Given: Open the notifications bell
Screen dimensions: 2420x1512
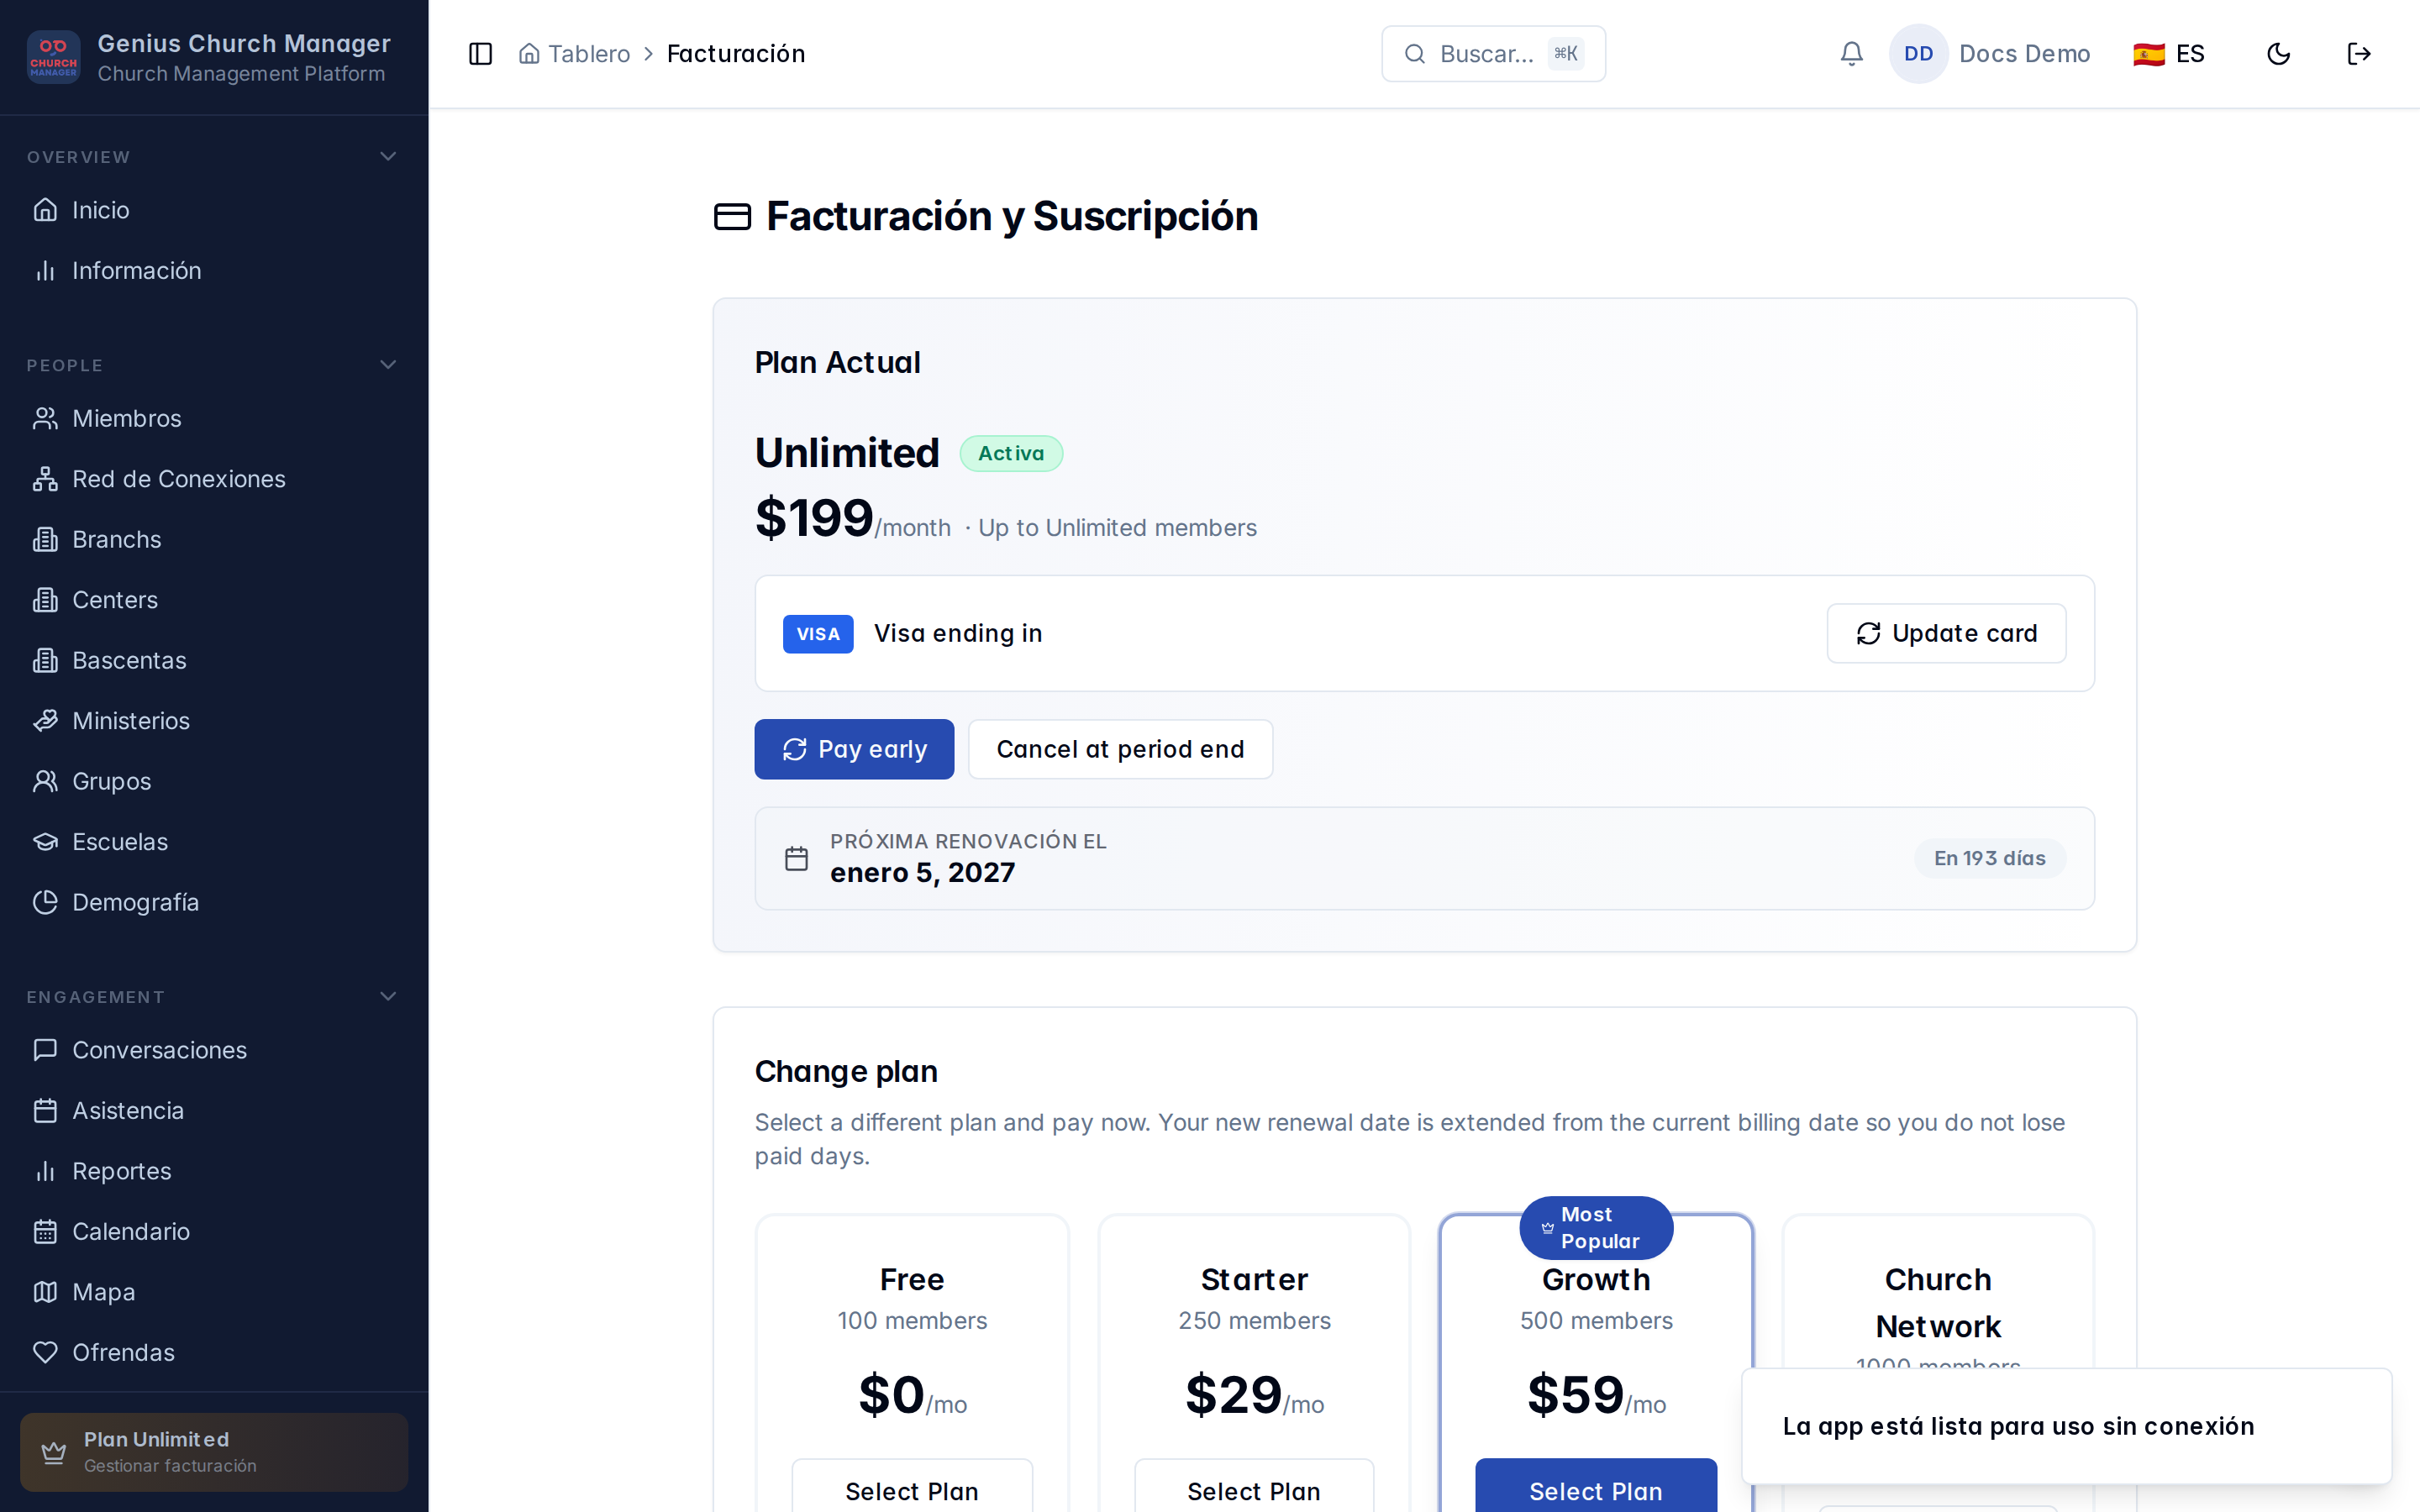Looking at the screenshot, I should pyautogui.click(x=1851, y=54).
